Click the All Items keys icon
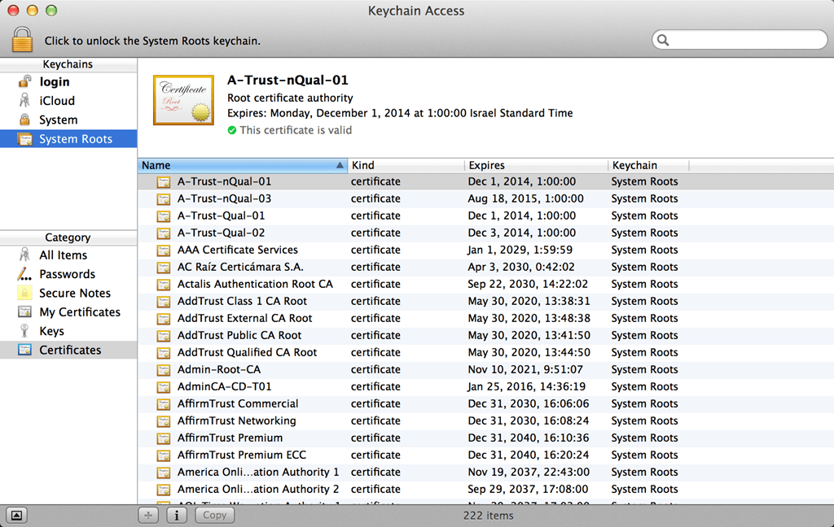Screen dimensions: 834x527 pos(24,255)
